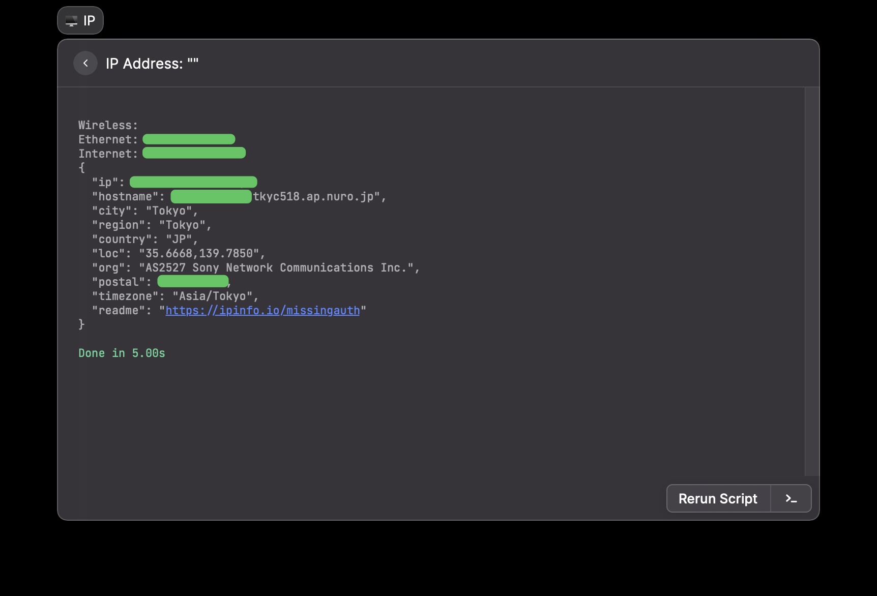Click the "timezone": "Asia/Tokyo" line
The image size is (877, 596).
coord(175,296)
